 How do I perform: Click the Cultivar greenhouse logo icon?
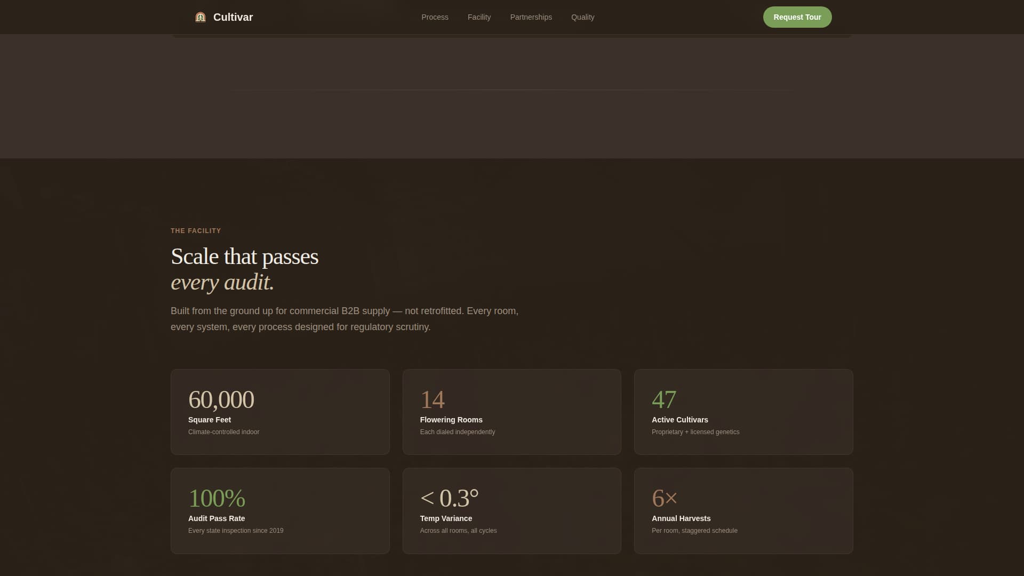tap(201, 17)
